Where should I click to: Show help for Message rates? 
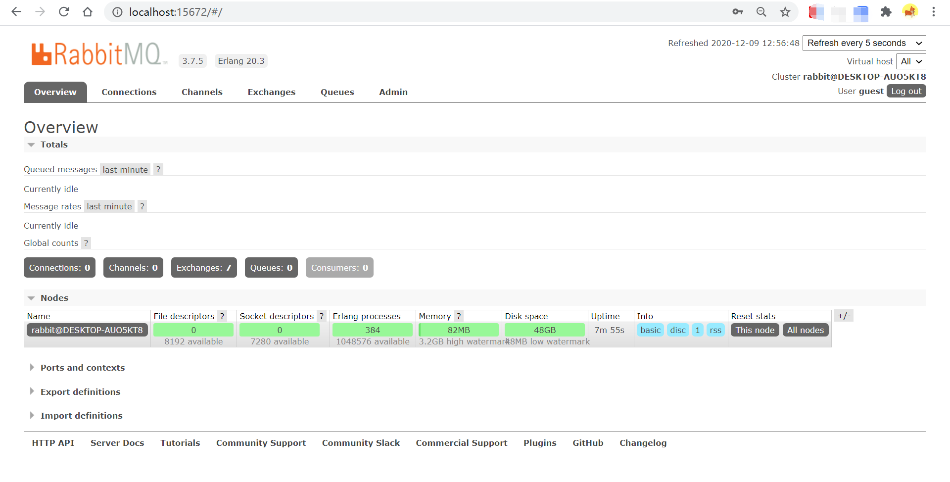tap(142, 206)
